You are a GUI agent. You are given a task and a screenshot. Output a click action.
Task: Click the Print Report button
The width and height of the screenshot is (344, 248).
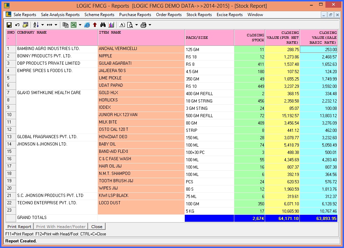(x=19, y=227)
